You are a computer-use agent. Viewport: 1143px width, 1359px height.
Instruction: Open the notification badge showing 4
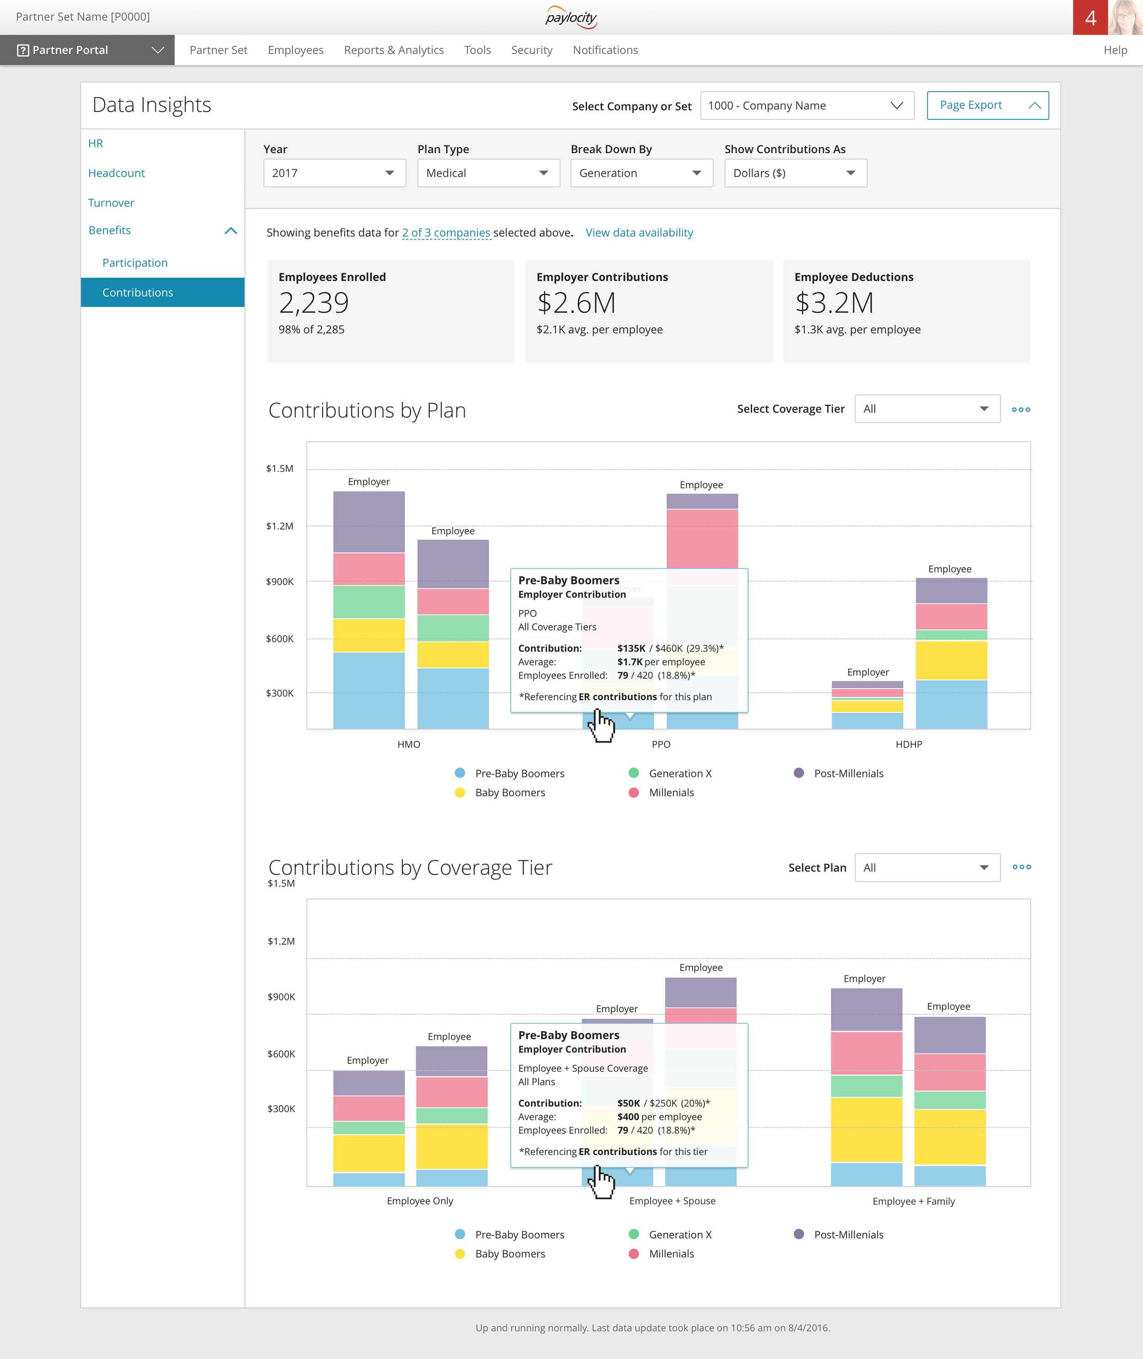[x=1090, y=17]
